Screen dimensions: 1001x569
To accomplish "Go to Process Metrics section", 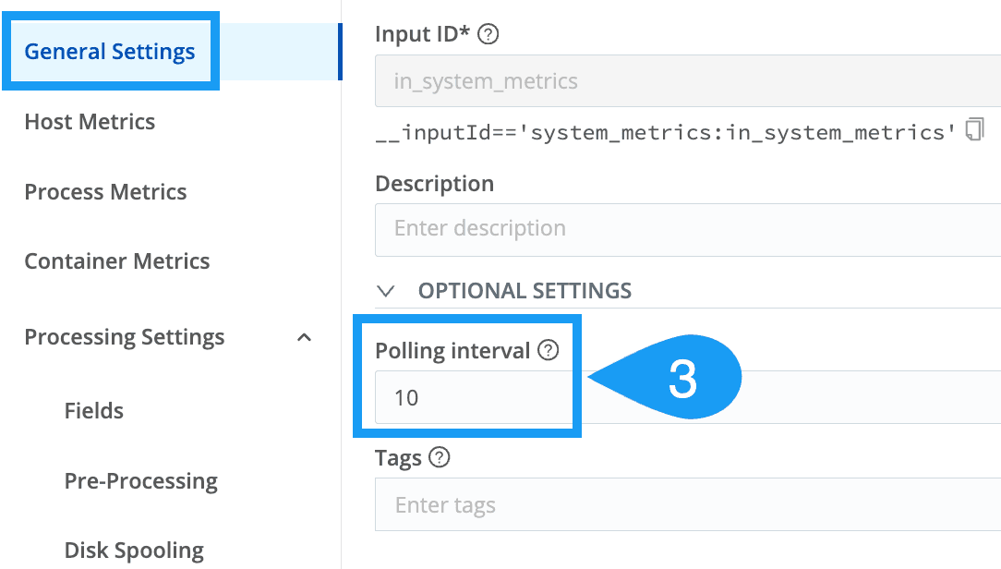I will coord(105,192).
